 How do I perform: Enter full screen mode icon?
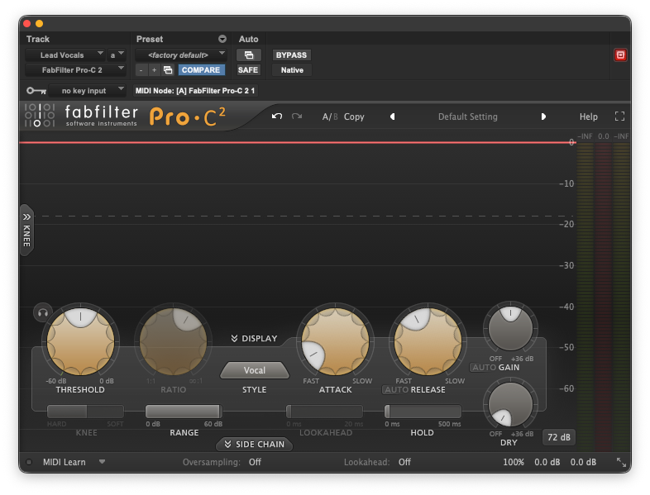click(x=619, y=117)
